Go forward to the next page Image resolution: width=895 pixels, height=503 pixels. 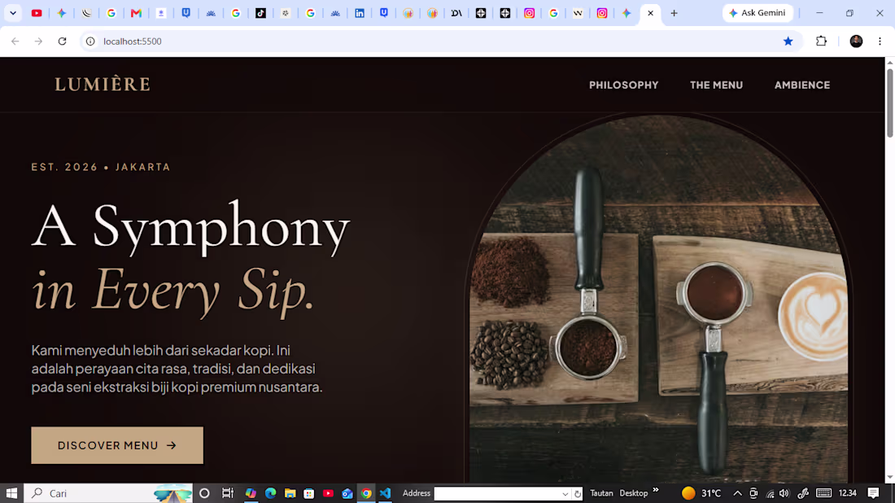38,42
